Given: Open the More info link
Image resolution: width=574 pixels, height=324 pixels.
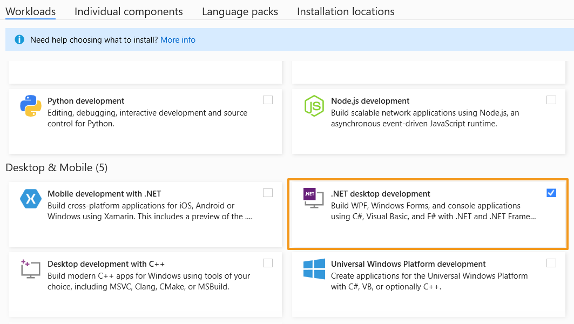Looking at the screenshot, I should (x=178, y=39).
